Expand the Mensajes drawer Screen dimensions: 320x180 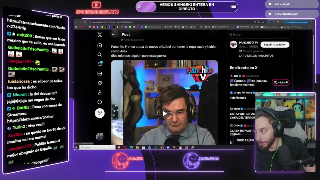click(245, 140)
